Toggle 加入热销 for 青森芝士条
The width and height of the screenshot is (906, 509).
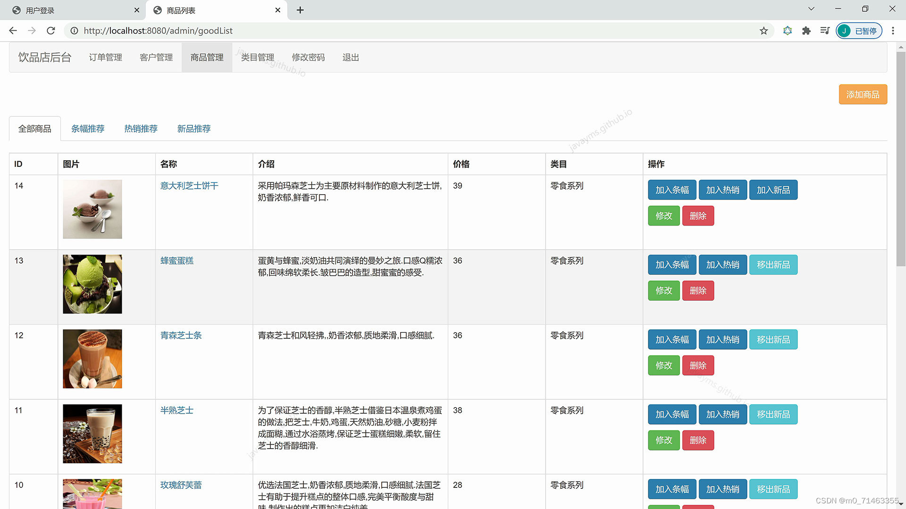tap(722, 340)
